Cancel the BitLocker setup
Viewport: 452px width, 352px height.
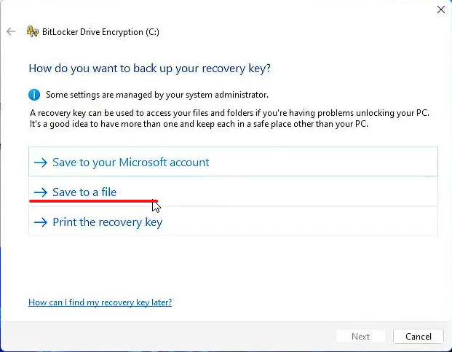(x=419, y=337)
